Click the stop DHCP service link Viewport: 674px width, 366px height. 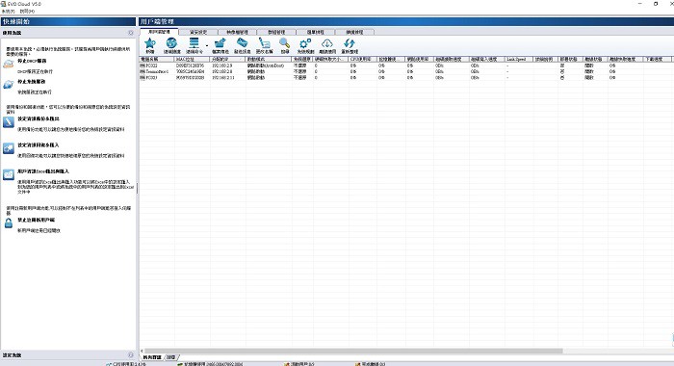[32, 61]
